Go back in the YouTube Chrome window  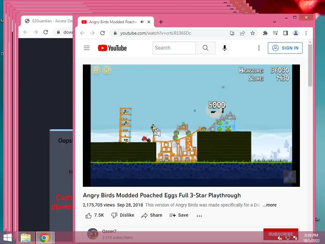pyautogui.click(x=82, y=33)
